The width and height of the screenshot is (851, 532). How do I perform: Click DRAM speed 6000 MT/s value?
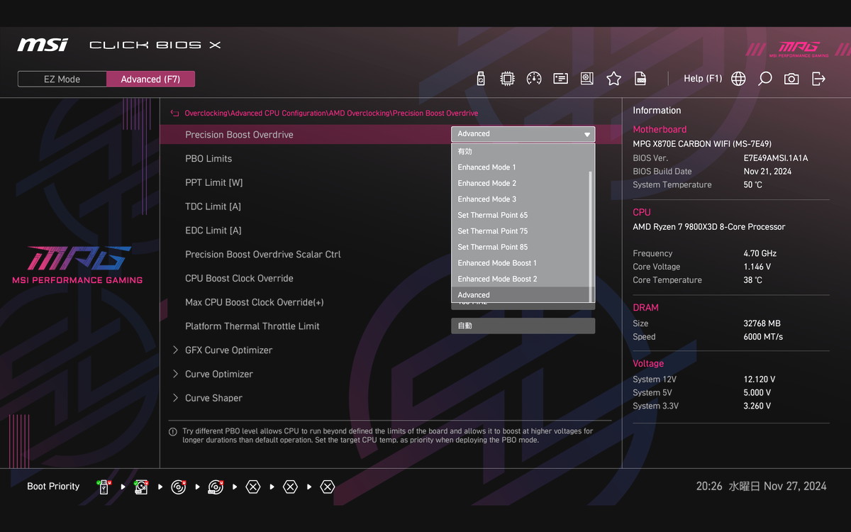(764, 337)
